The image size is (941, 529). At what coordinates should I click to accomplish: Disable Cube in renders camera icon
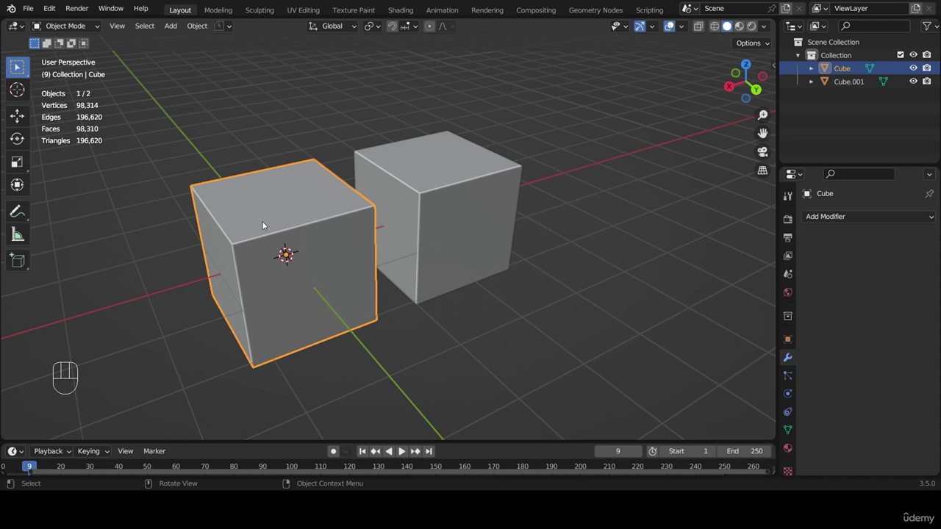(x=927, y=68)
